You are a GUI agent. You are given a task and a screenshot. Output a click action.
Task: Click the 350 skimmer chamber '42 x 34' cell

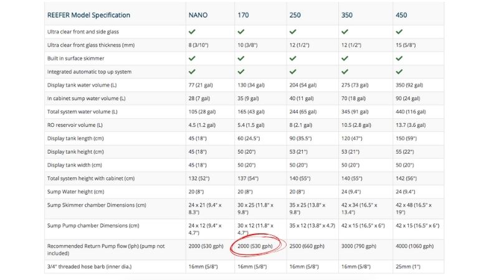point(360,208)
